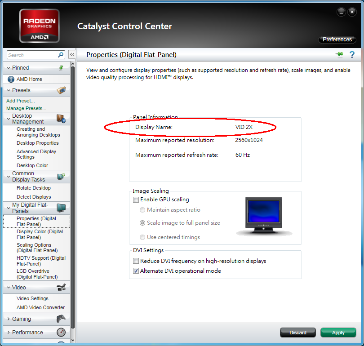Select Scale image to full panel size

[x=142, y=223]
